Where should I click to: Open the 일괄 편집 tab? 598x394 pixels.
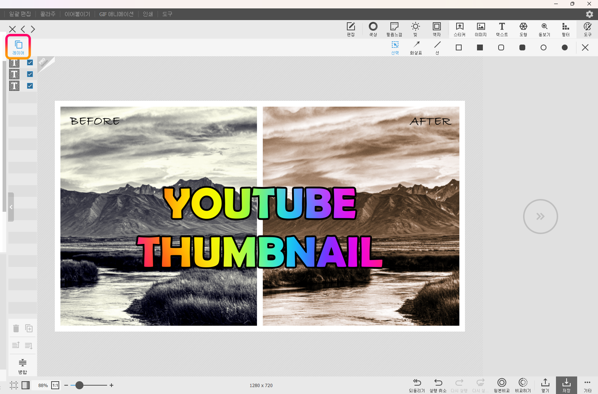[20, 14]
